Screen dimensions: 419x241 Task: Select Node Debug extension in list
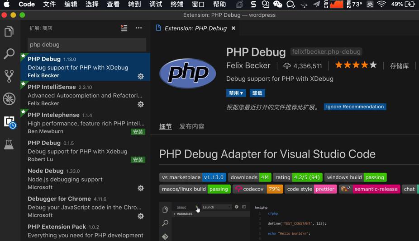click(x=85, y=179)
